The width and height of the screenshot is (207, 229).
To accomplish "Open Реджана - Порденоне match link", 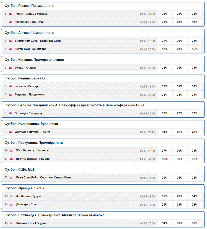I will tap(29, 94).
